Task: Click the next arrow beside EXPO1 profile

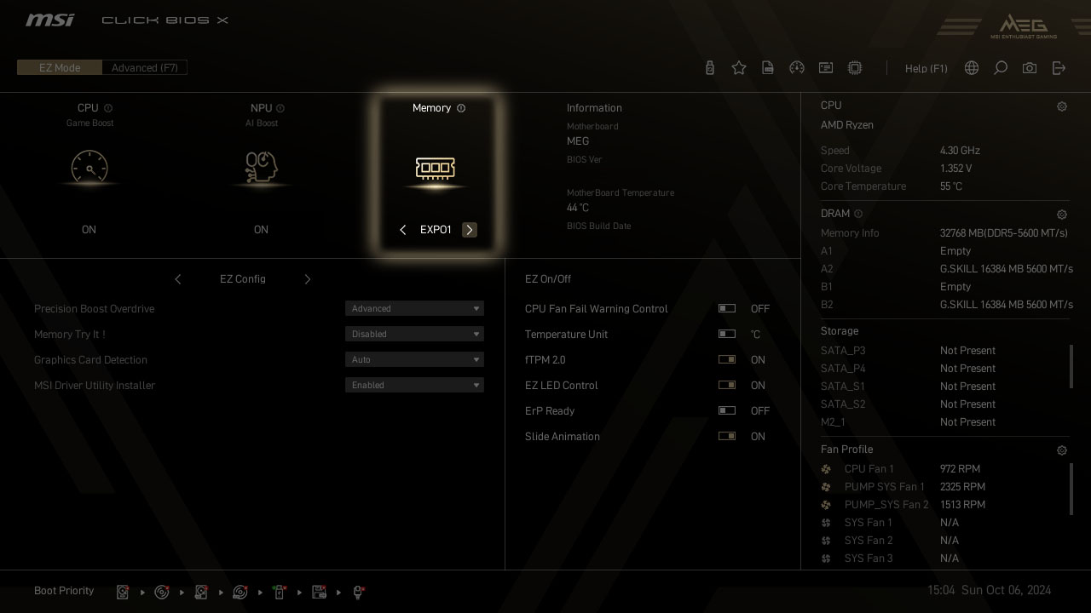Action: [x=470, y=230]
